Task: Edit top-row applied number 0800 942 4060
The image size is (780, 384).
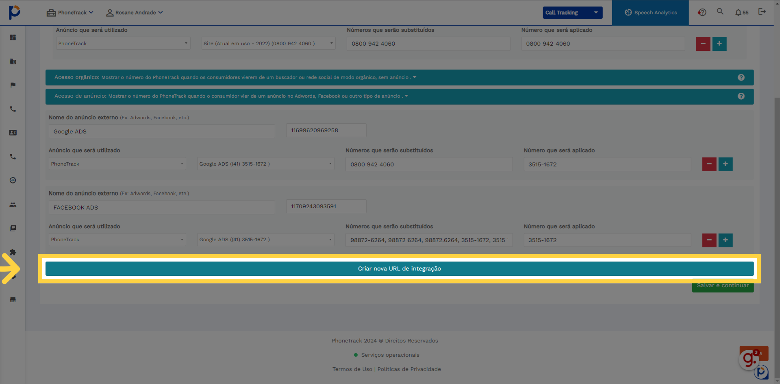Action: click(603, 44)
